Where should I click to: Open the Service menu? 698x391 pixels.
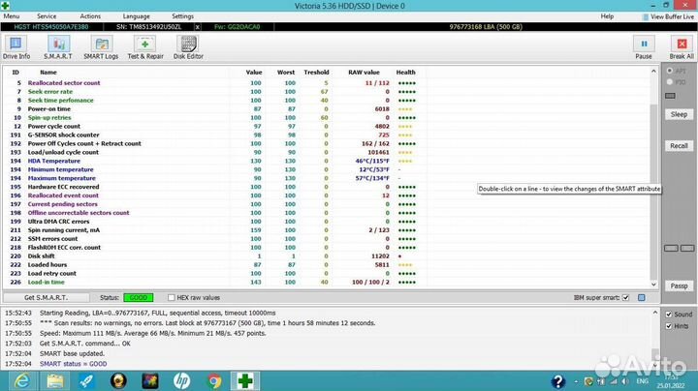[46, 16]
